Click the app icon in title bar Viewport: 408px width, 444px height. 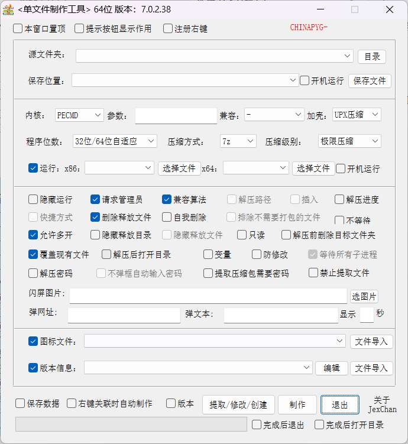[9, 9]
